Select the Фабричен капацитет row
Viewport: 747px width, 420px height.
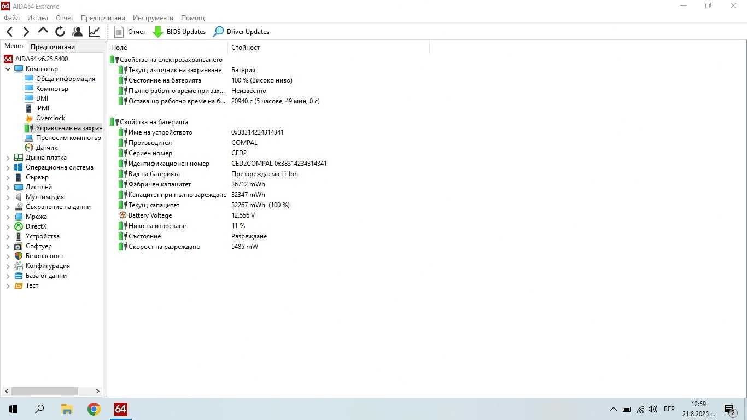click(191, 184)
